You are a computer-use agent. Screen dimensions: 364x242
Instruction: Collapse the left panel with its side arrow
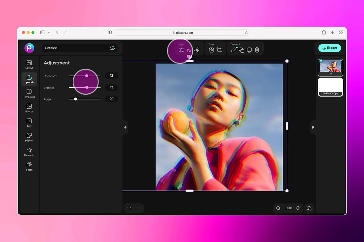point(125,127)
